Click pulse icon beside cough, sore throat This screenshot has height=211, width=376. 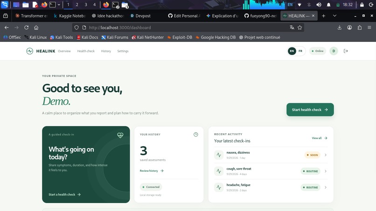click(x=219, y=171)
